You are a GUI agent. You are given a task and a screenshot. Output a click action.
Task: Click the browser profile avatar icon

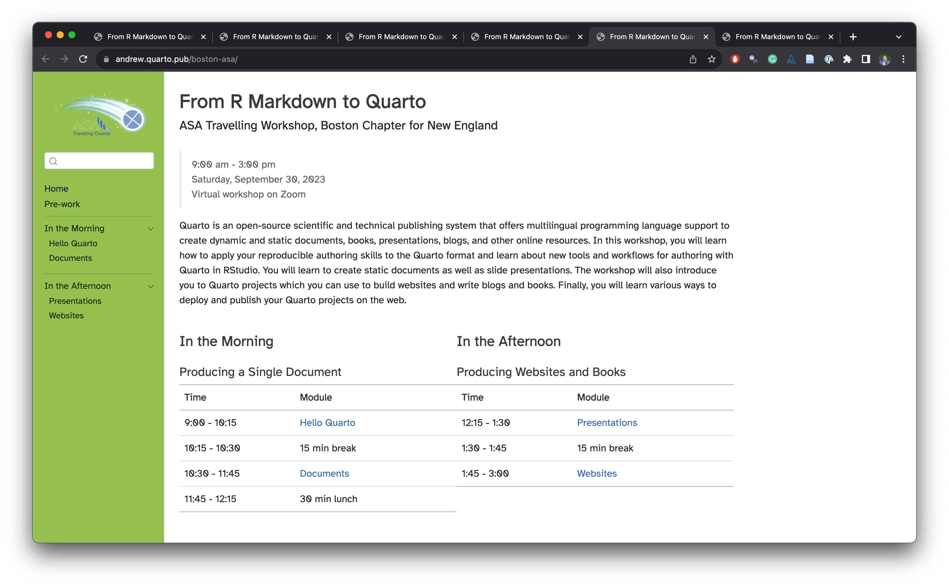[x=885, y=59]
